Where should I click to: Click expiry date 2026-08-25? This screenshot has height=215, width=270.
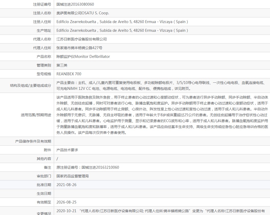(66, 202)
